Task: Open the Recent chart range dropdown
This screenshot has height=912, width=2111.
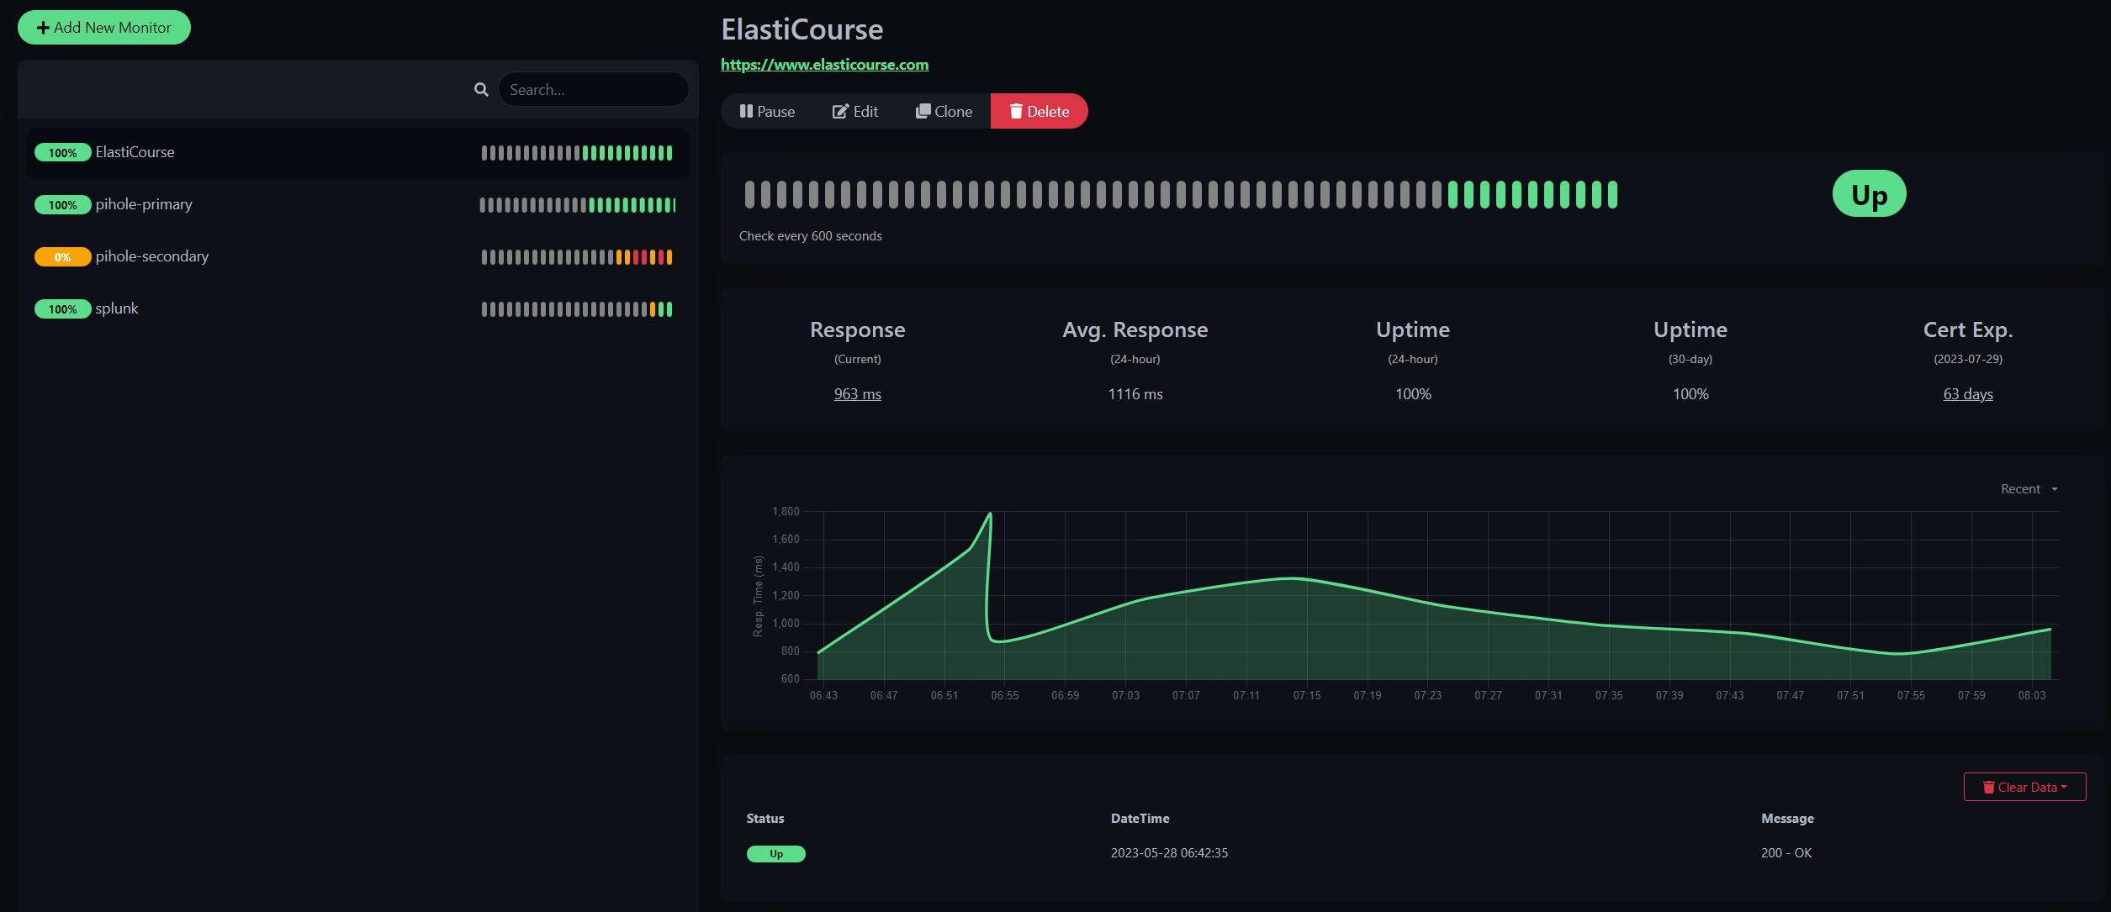Action: (2029, 489)
